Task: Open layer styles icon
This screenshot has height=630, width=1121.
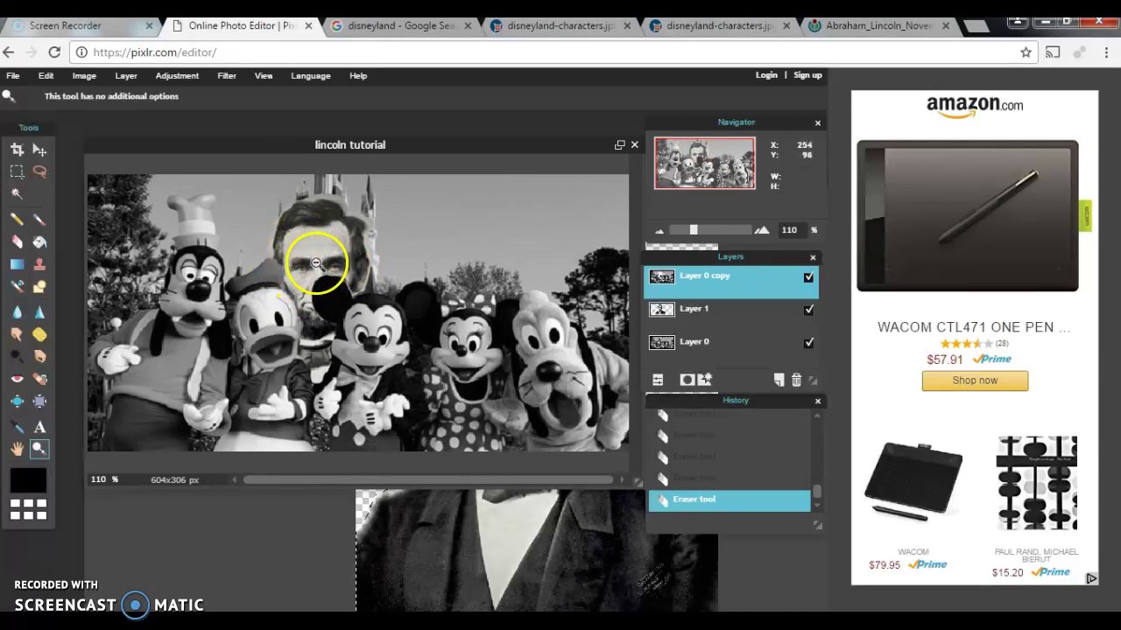Action: [x=705, y=379]
